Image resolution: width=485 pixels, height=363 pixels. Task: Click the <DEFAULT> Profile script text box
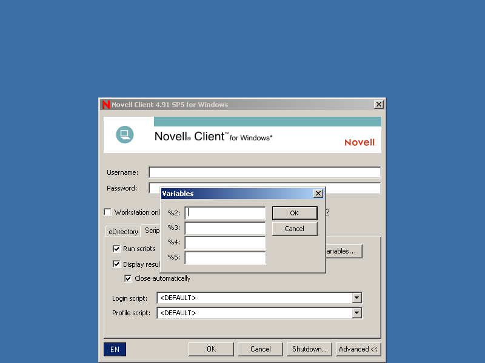255,313
